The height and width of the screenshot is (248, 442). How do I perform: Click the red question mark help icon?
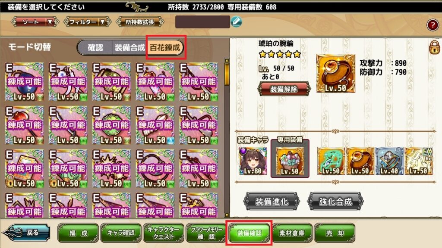click(433, 25)
